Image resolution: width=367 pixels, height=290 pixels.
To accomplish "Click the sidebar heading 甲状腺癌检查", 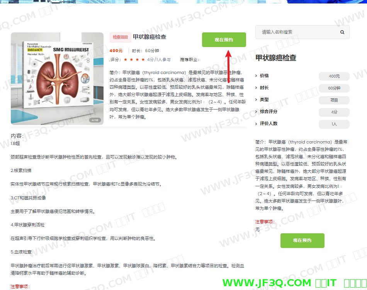I will 276,58.
